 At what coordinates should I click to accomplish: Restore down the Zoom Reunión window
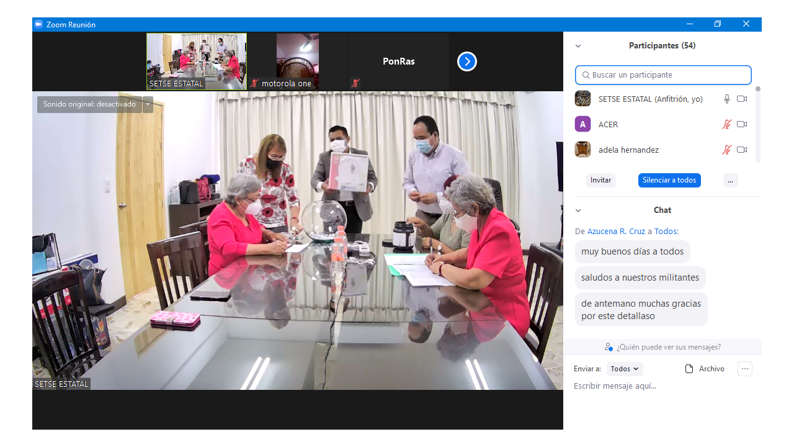[x=718, y=24]
